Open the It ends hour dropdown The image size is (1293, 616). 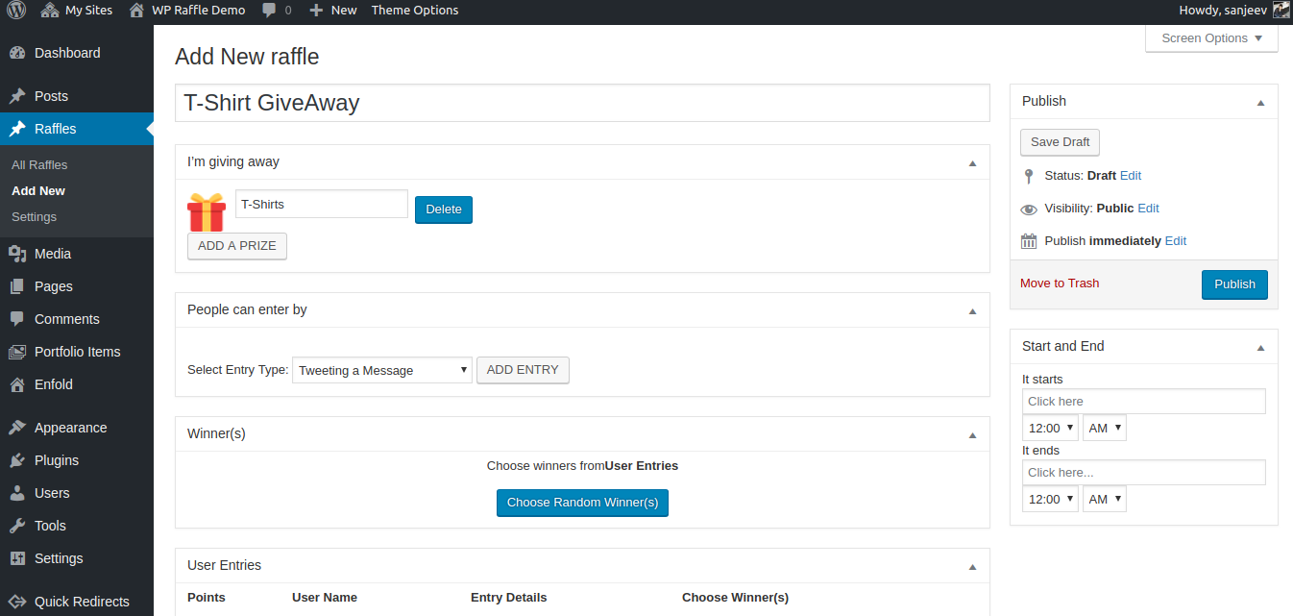point(1050,499)
